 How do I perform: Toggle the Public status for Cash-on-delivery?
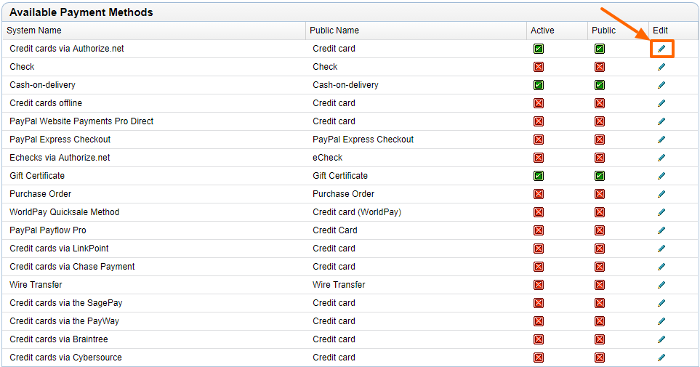click(x=600, y=85)
